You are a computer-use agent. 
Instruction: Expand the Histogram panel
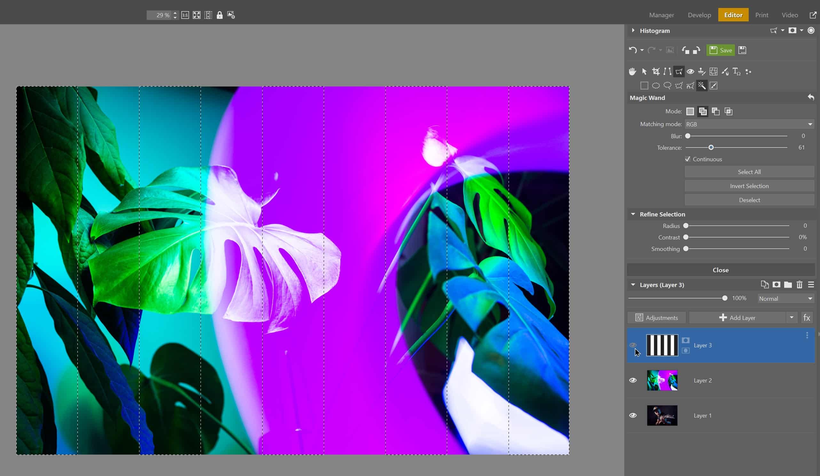pos(633,30)
